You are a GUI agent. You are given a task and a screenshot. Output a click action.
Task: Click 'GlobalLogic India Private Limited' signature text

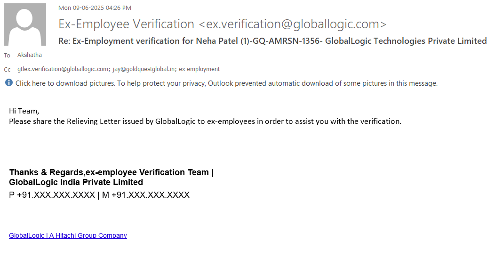pos(76,182)
